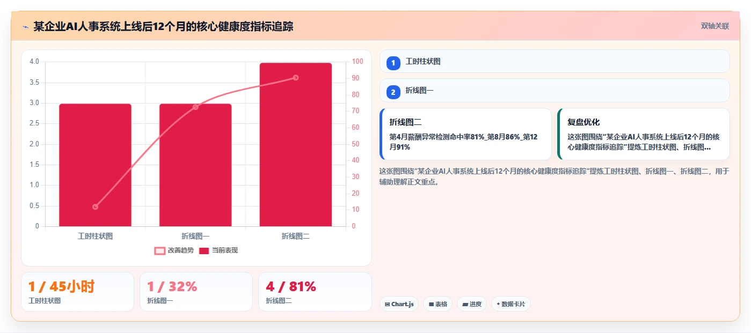
Task: Open the 折线图一 list item
Action: coord(555,91)
